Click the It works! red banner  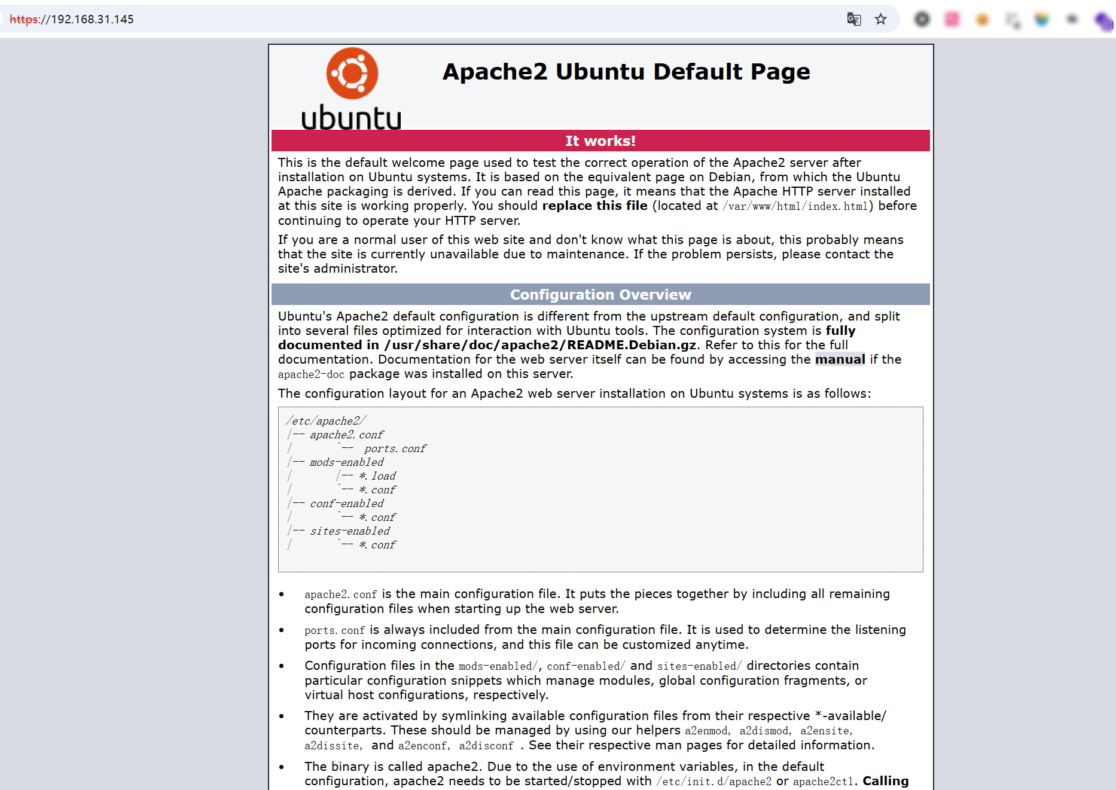point(600,141)
